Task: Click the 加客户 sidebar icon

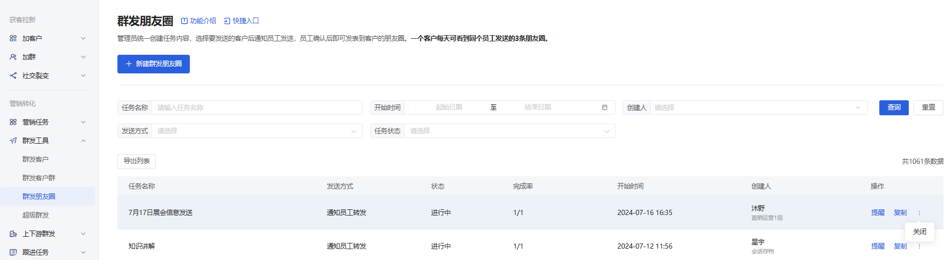Action: (x=13, y=38)
